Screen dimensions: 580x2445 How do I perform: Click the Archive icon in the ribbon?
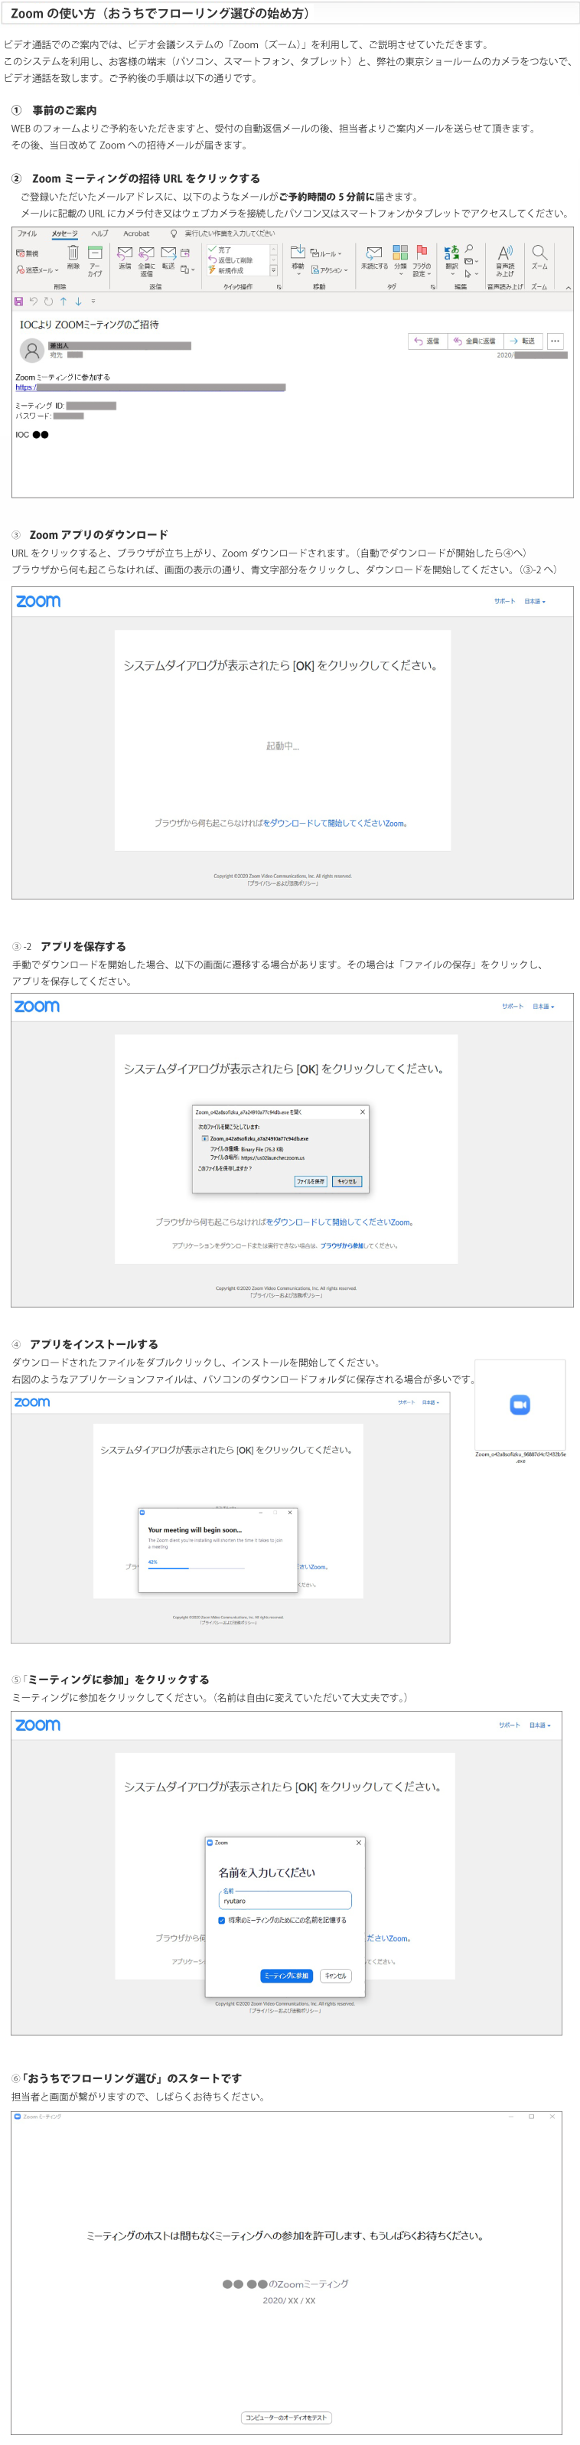[95, 253]
